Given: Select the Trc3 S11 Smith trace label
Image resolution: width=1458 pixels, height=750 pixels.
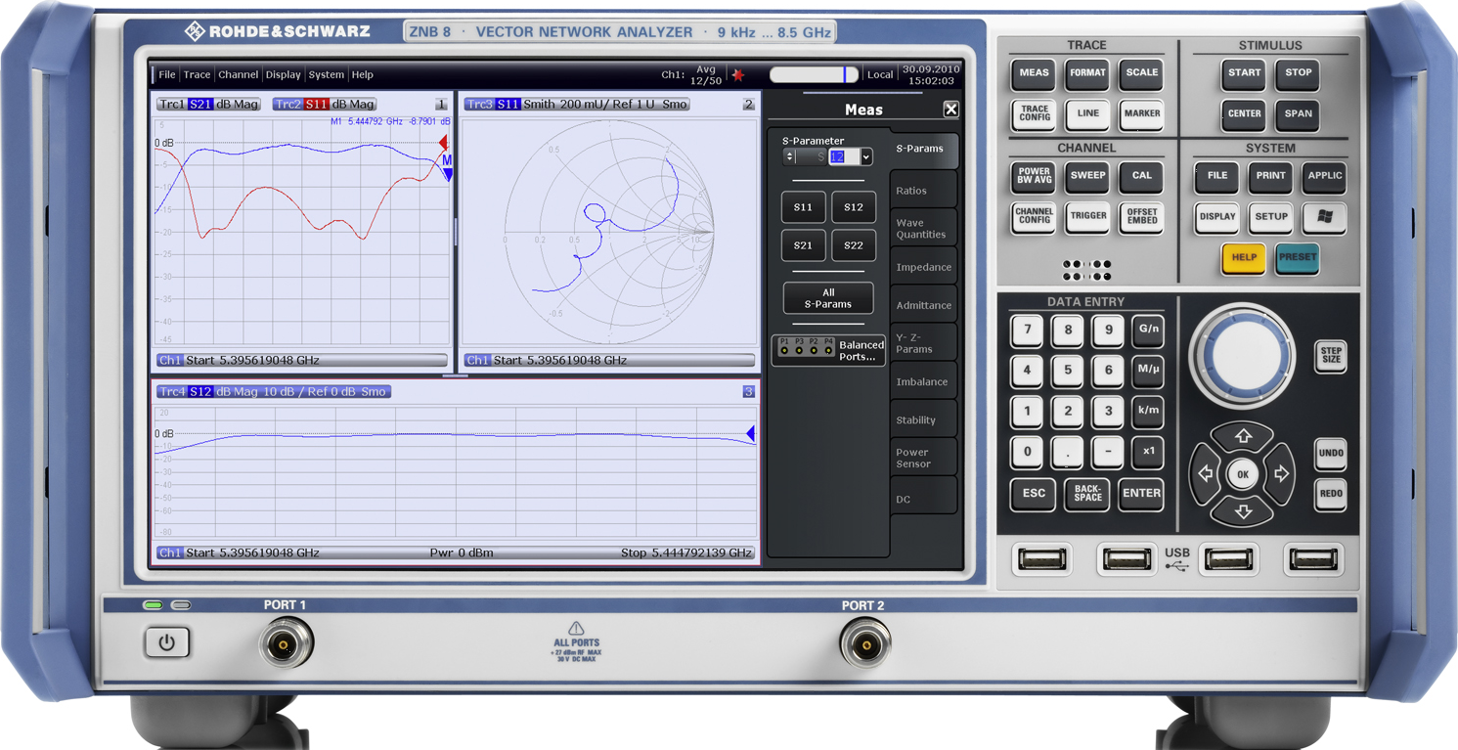Looking at the screenshot, I should point(577,104).
